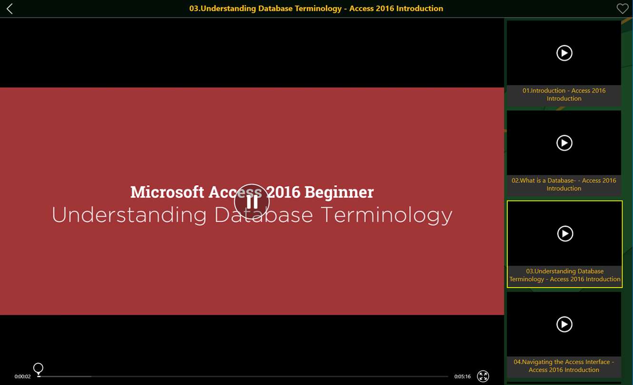Click the elapsed time 0:00:02 label

(22, 376)
